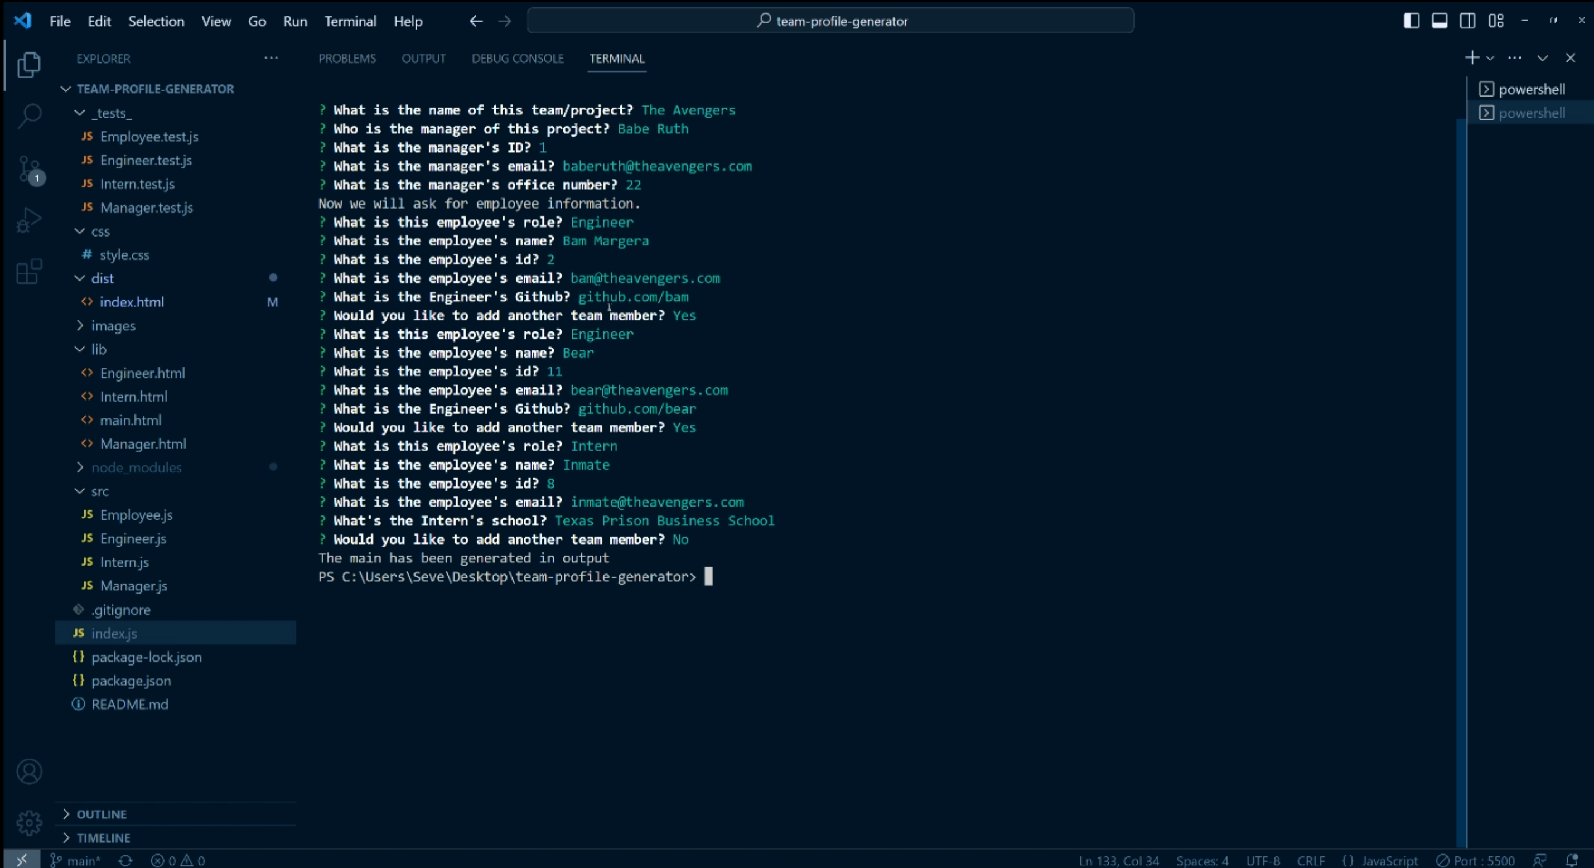Open the Terminal menu
1594x868 pixels.
(x=350, y=21)
